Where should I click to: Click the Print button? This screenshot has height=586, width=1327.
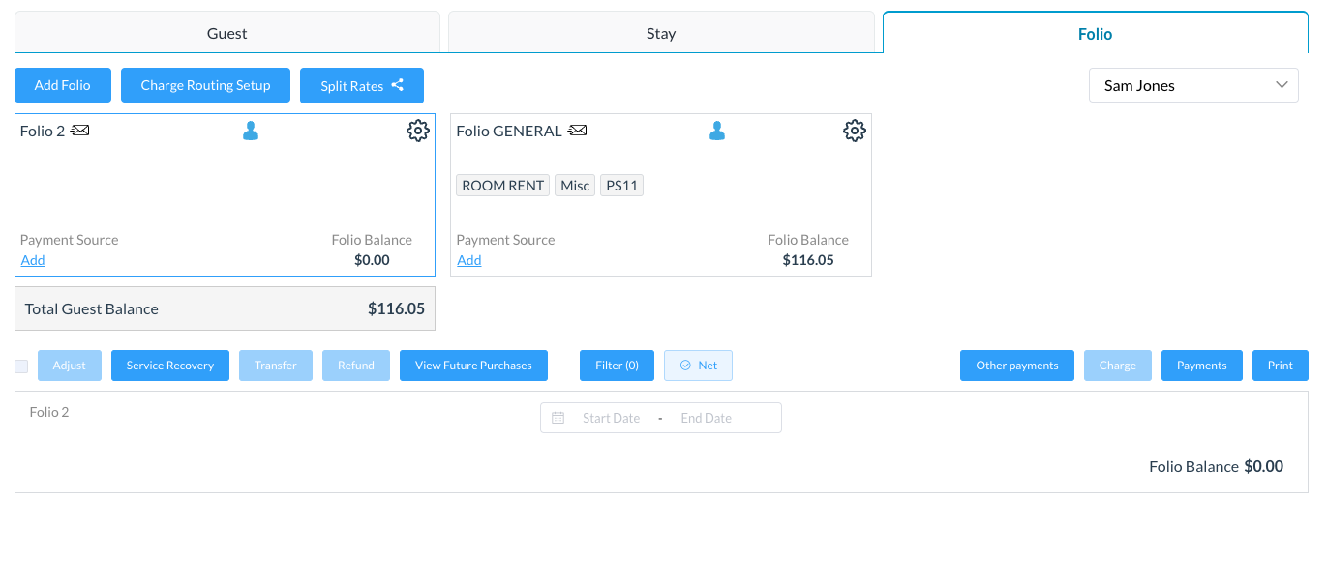1280,366
